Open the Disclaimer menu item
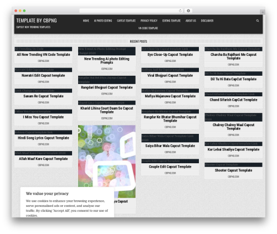Screen dimensions: 277x234 tap(207, 20)
